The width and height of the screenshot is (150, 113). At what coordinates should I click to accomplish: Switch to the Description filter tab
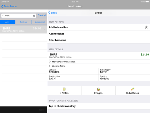(39, 22)
